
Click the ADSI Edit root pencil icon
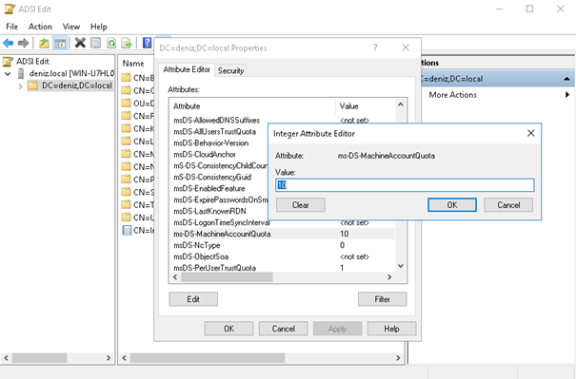point(8,62)
